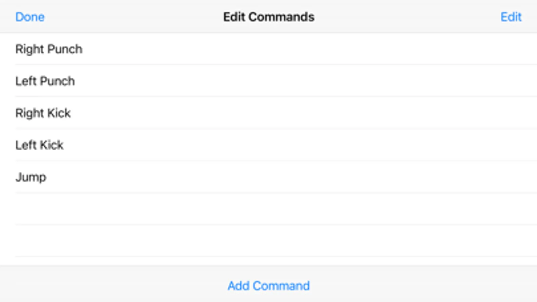
Task: Click the word Command in Add Command
Action: [281, 286]
